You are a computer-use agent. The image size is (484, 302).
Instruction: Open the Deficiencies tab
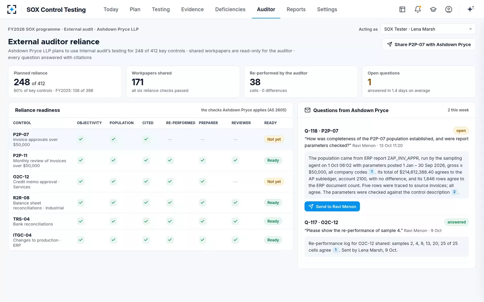point(230,9)
